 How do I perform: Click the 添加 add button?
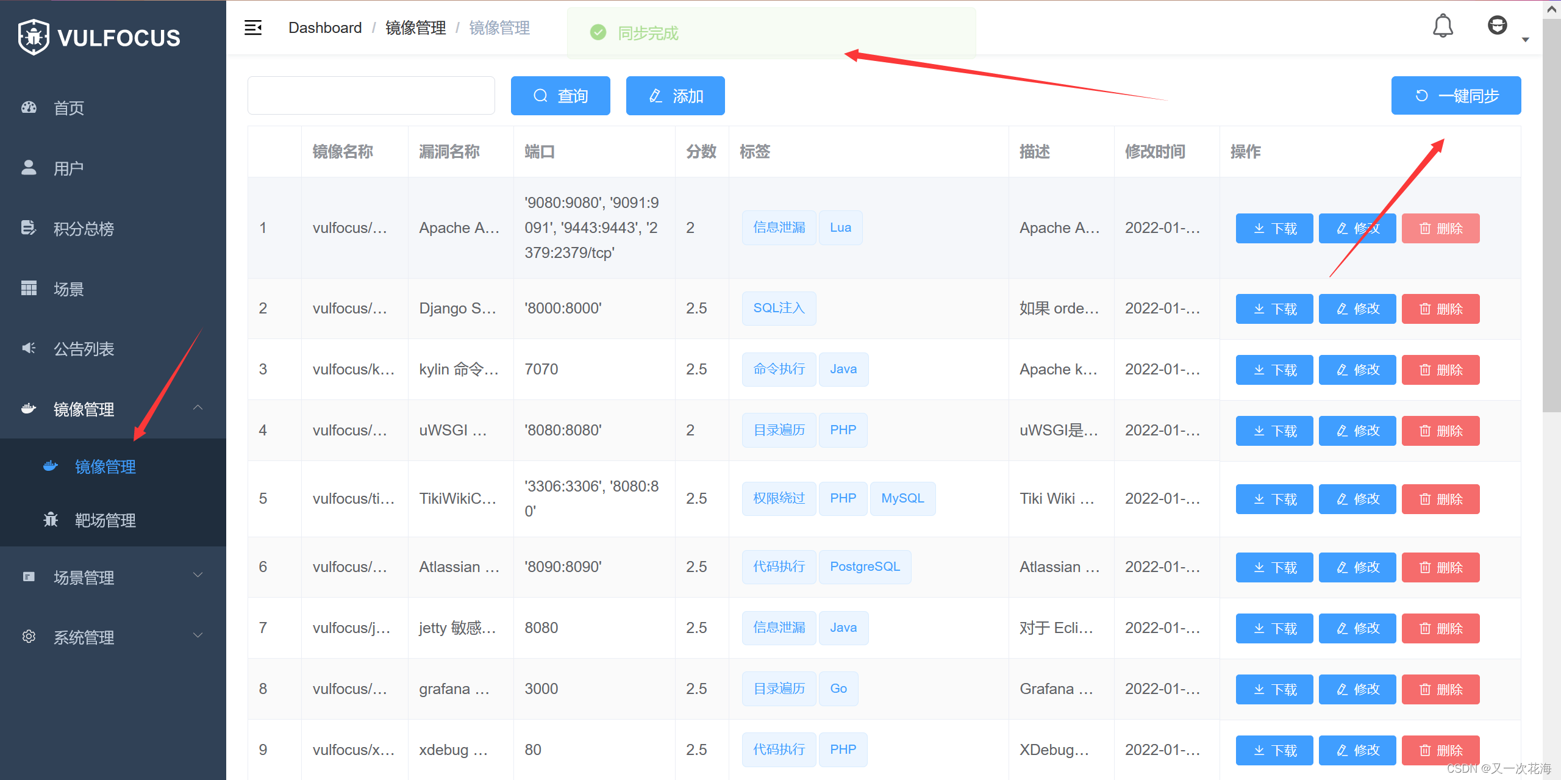[676, 96]
